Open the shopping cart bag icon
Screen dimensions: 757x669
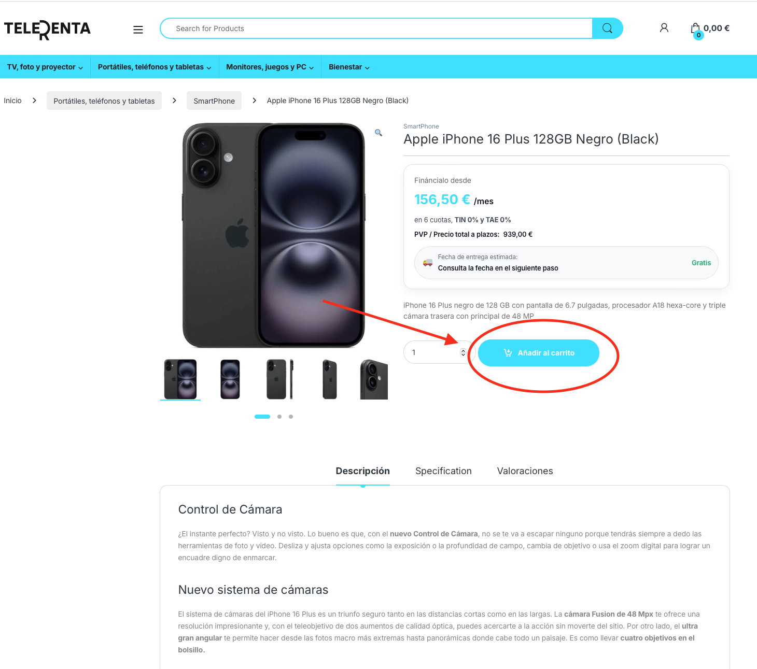click(x=696, y=29)
